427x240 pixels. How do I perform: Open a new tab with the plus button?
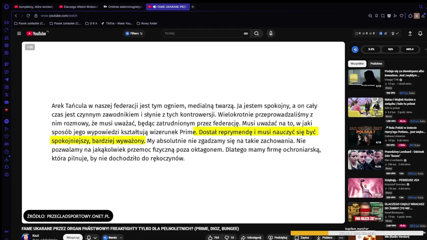tap(193, 7)
